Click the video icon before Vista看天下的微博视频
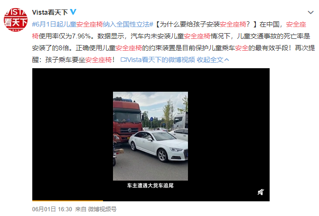 pos(123,60)
